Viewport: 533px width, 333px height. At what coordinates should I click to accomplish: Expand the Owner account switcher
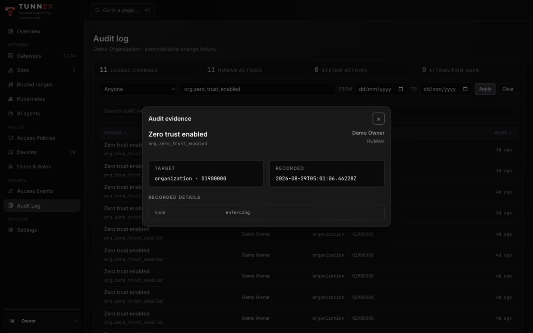pos(42,321)
